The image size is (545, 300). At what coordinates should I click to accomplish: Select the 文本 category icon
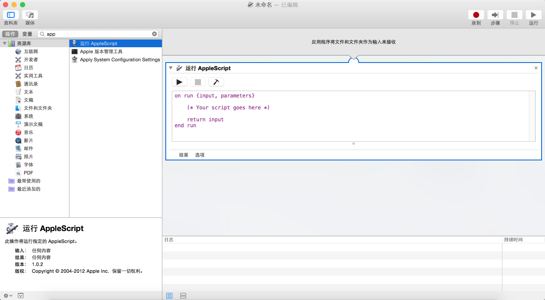point(18,92)
